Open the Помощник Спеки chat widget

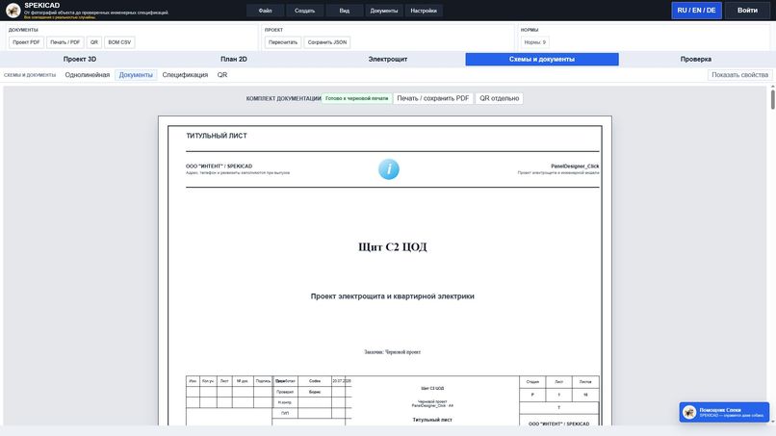725,412
